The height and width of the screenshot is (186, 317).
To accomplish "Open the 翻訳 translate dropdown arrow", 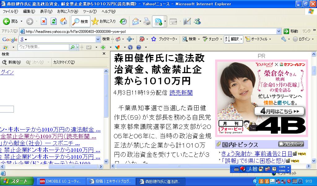I will click(241, 39).
